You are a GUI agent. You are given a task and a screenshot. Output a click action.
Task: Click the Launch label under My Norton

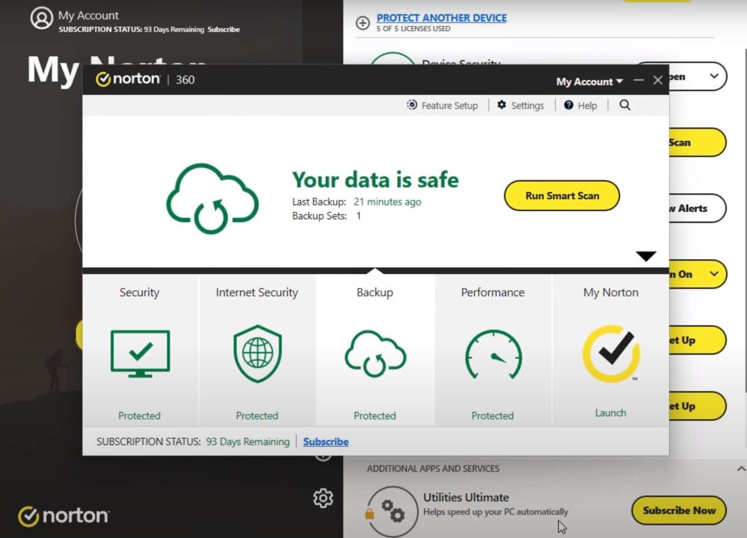[x=611, y=413]
